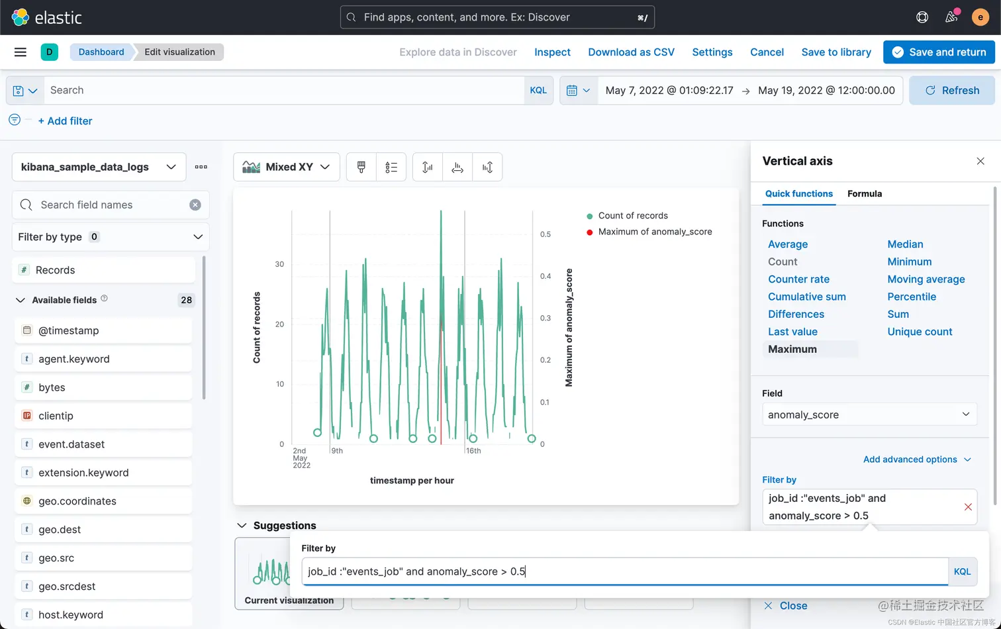This screenshot has width=1001, height=629.
Task: Click the filter options icon beside Add filter
Action: tap(15, 120)
